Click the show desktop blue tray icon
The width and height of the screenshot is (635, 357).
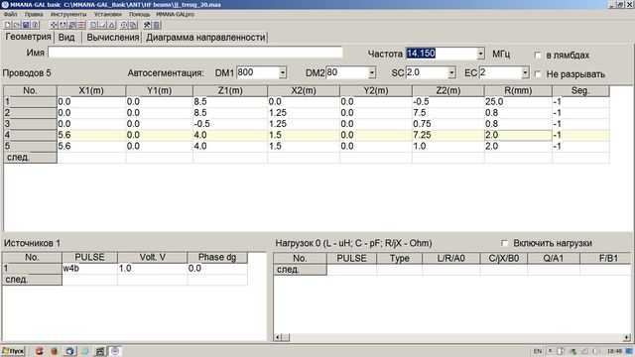tap(629, 351)
